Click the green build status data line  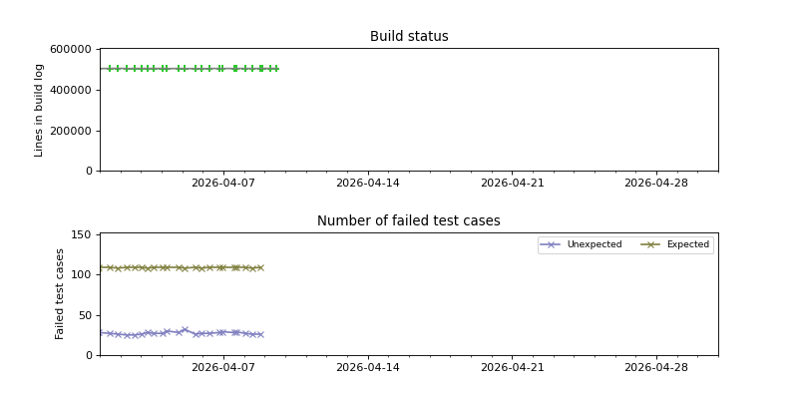point(190,69)
